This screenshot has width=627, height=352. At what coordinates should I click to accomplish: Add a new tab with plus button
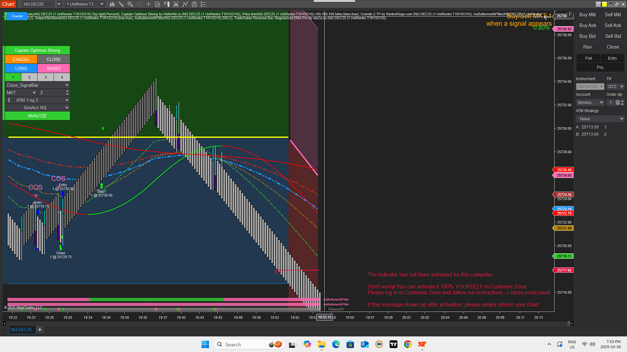coord(40,330)
